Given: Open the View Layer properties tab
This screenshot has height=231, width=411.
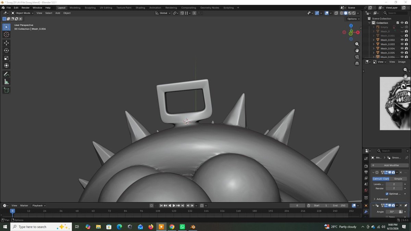Looking at the screenshot, I should point(366,178).
